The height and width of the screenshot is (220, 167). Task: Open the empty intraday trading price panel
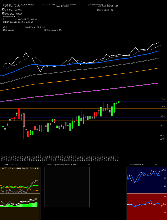click(67, 187)
